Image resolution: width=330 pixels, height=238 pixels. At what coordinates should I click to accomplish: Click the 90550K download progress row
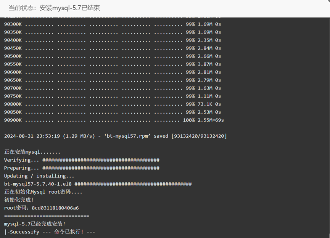113,64
